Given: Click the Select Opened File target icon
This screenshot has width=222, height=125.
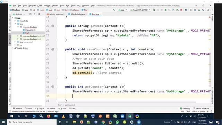Looking at the screenshot, I should (30, 14).
